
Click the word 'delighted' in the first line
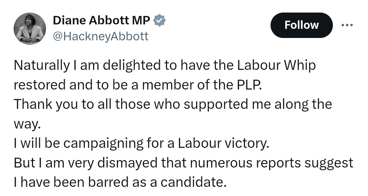pos(132,65)
